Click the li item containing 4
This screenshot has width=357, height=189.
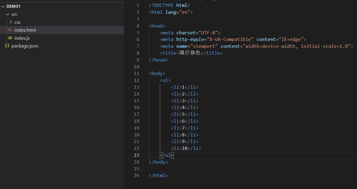pyautogui.click(x=184, y=107)
